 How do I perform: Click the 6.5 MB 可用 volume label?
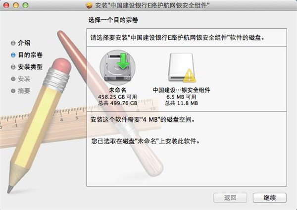pyautogui.click(x=181, y=97)
